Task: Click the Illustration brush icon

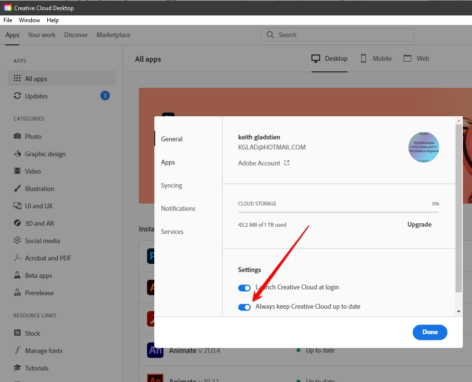Action: (x=17, y=189)
